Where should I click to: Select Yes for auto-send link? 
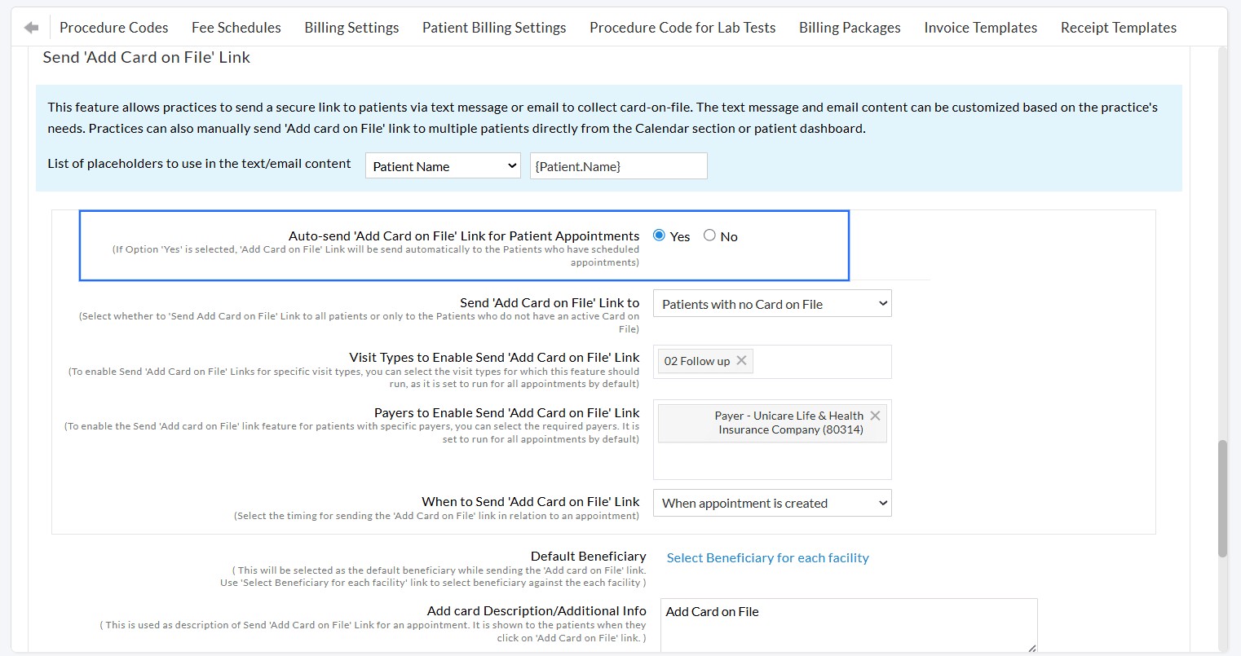coord(660,236)
